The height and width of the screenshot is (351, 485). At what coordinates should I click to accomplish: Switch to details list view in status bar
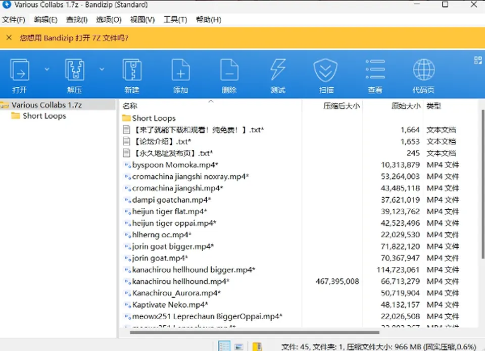[224, 346]
